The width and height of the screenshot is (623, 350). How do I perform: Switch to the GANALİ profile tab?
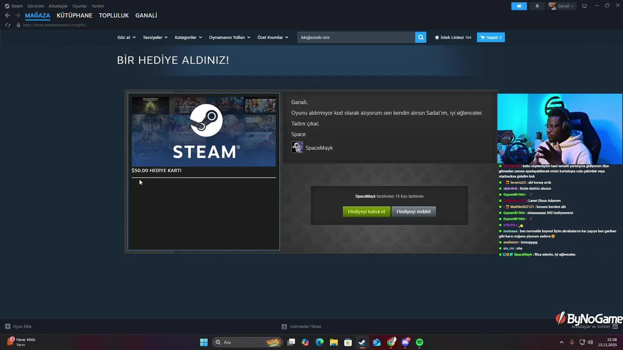coord(146,16)
